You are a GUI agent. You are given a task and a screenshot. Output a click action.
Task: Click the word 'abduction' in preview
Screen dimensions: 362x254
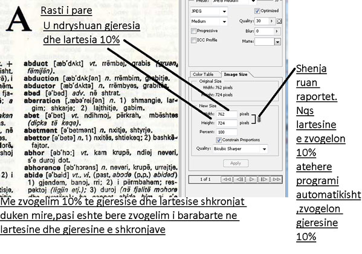pyautogui.click(x=41, y=78)
